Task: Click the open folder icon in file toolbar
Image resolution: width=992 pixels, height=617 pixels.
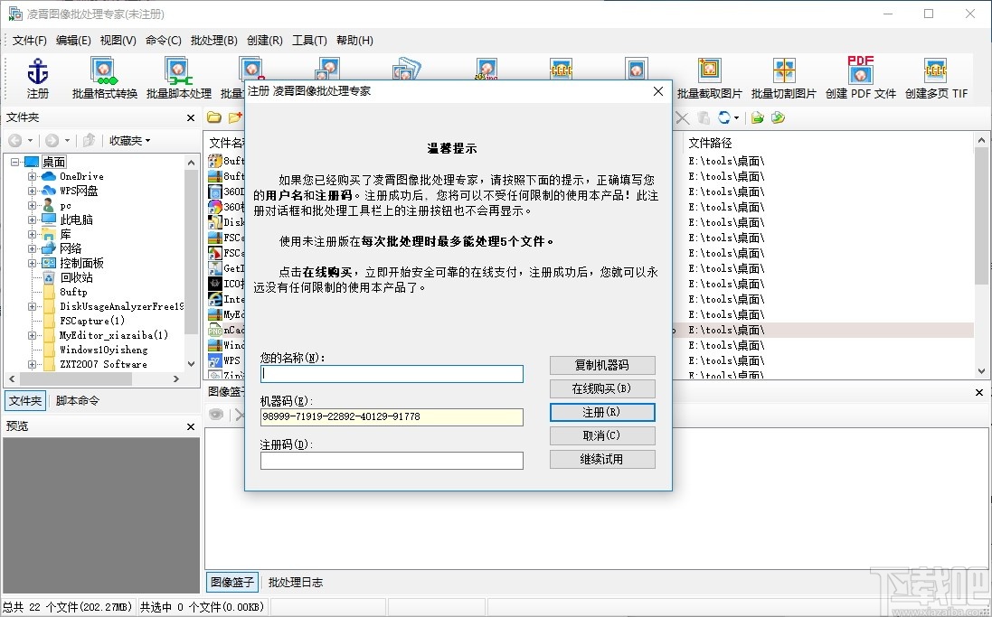Action: pos(213,117)
